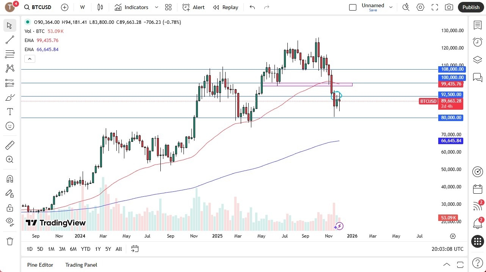Select the 1Y date range
This screenshot has width=486, height=272.
coord(97,249)
